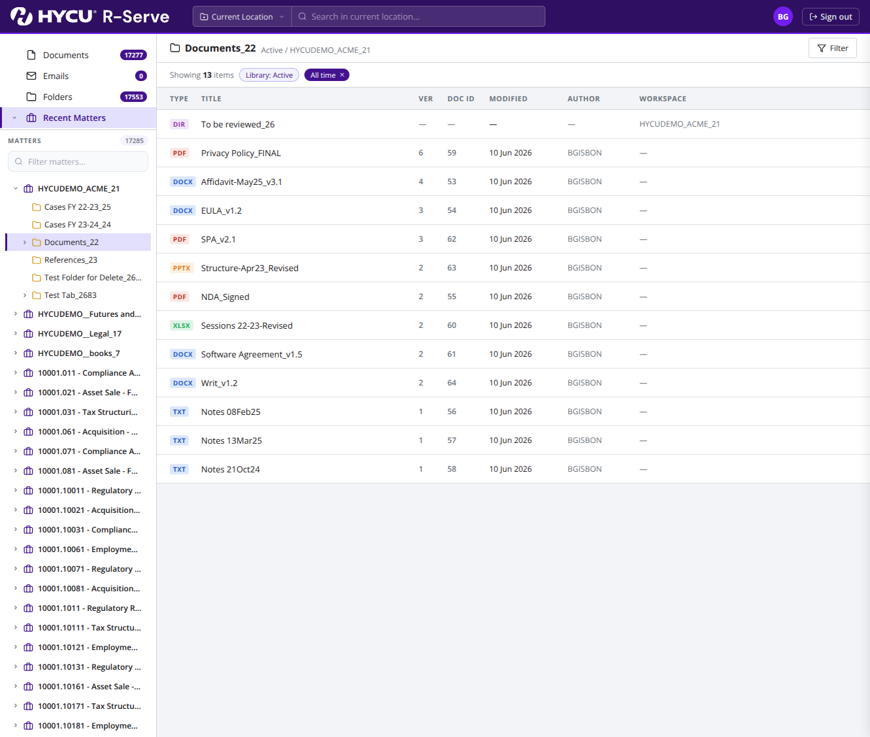Click the PPTX badge for Structure-Apr23_Revised

[182, 268]
